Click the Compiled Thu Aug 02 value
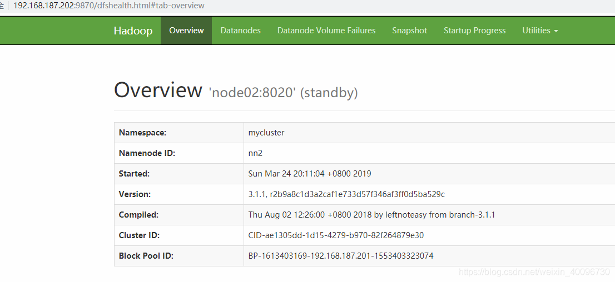This screenshot has height=282, width=615. (371, 215)
